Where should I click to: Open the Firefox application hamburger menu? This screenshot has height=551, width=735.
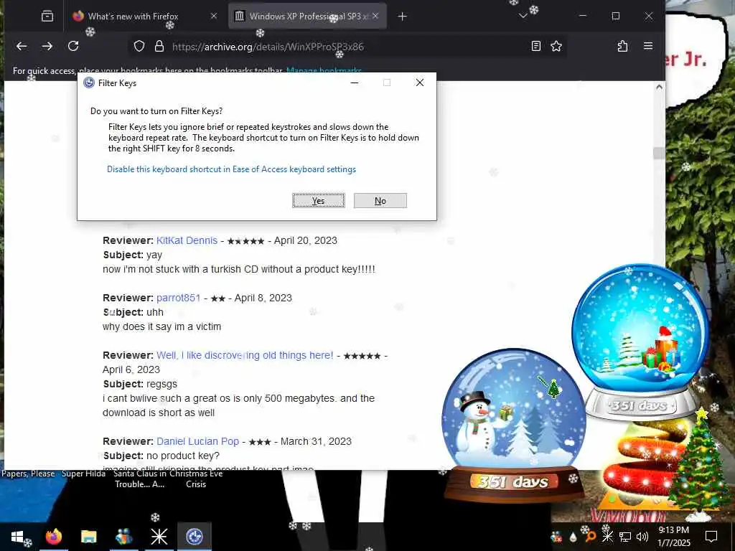point(648,46)
